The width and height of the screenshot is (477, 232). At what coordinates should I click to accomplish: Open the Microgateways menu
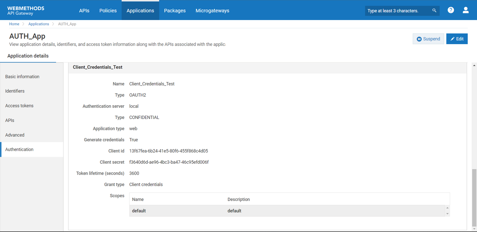[x=212, y=10]
